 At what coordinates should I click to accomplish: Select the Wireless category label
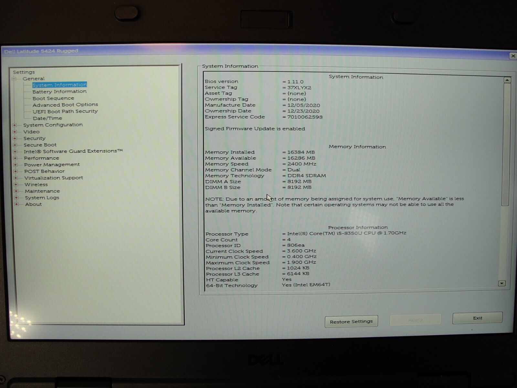pyautogui.click(x=36, y=185)
